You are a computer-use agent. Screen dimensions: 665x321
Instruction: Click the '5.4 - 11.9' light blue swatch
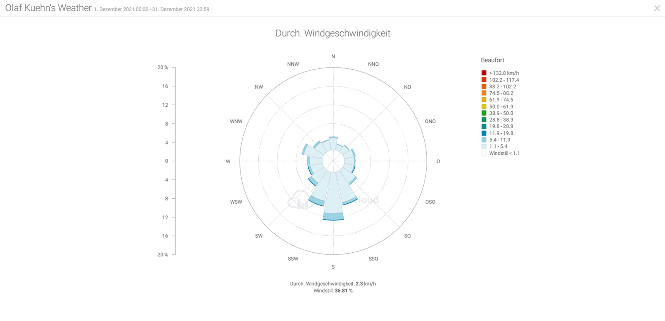coord(484,140)
